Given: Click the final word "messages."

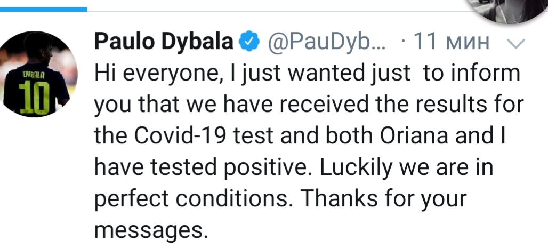Looking at the screenshot, I should (149, 229).
